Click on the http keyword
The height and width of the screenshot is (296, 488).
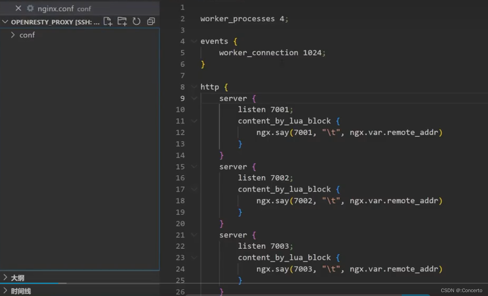[x=210, y=87]
